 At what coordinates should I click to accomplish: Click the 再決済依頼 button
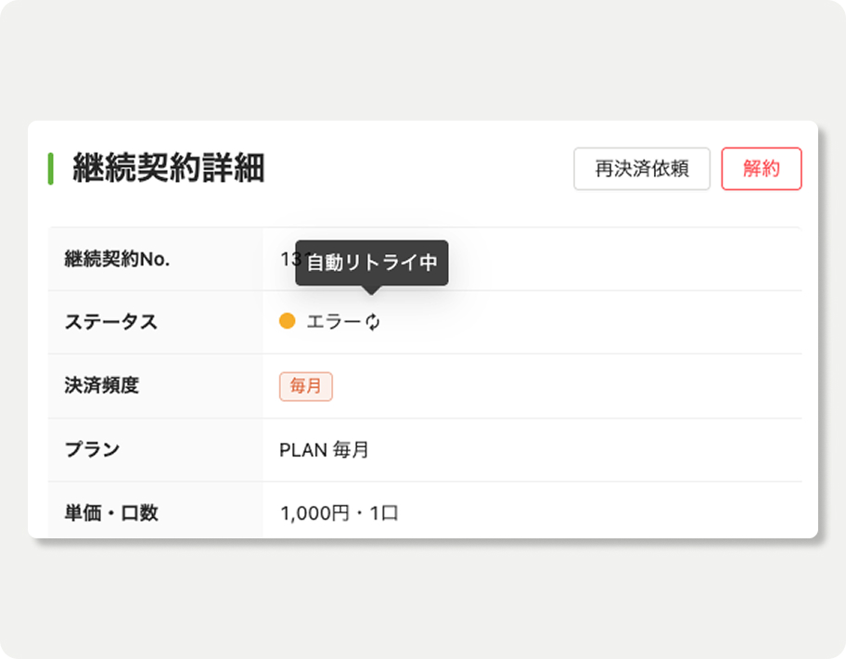coord(642,168)
